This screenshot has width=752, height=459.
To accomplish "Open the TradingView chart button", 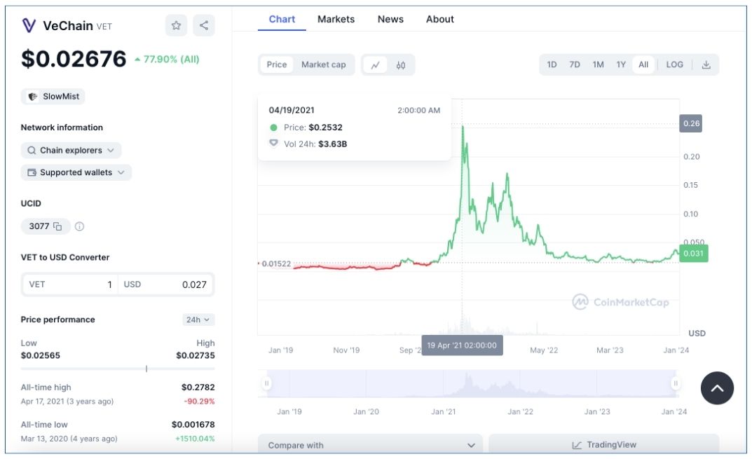I will click(x=604, y=445).
